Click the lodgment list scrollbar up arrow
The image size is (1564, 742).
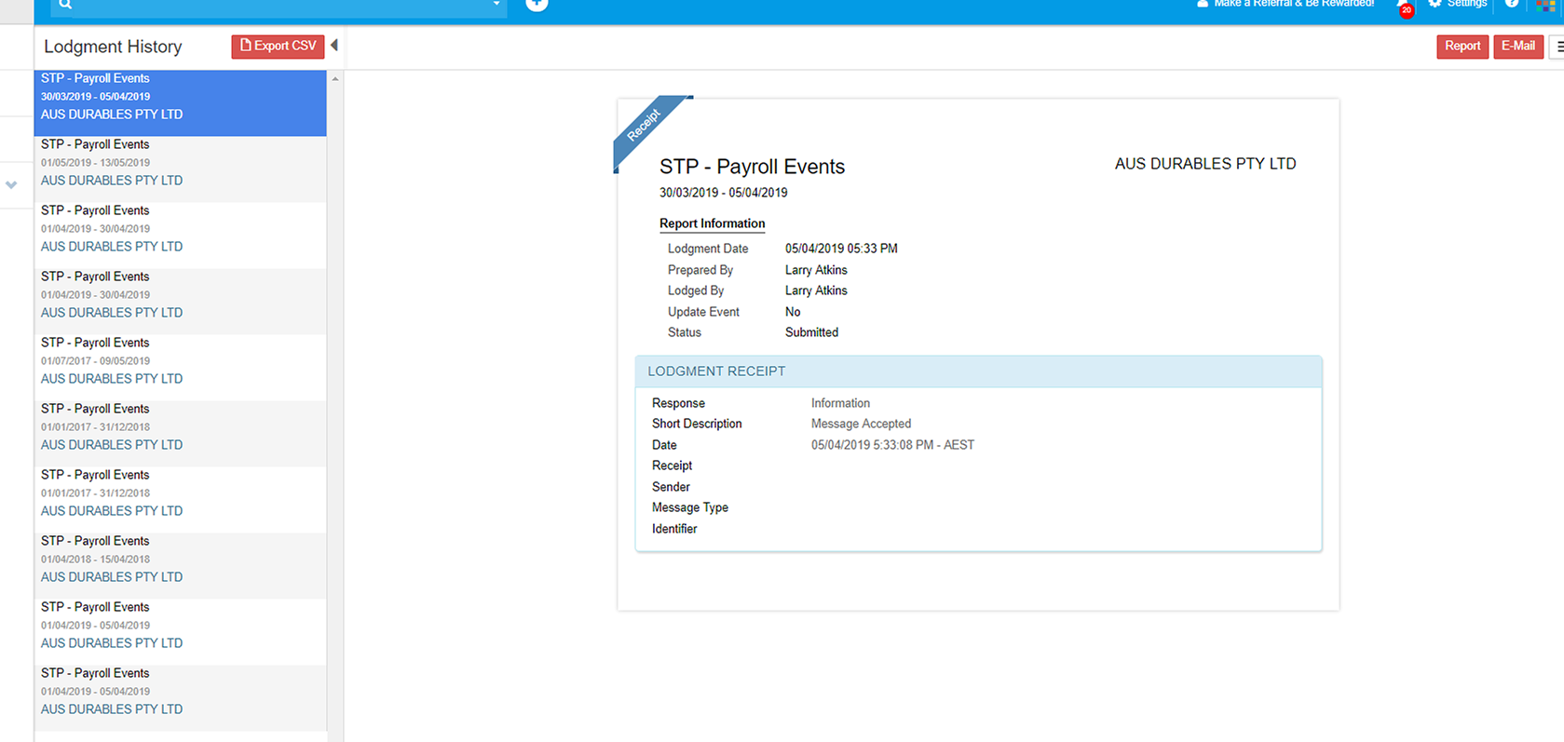point(335,79)
